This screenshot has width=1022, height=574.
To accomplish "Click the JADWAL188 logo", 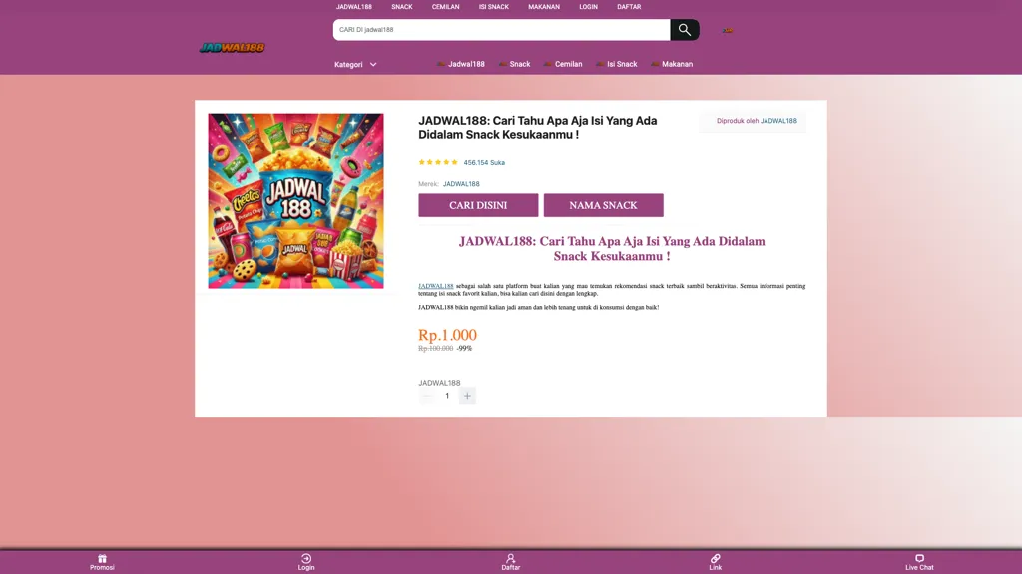I will pos(232,48).
